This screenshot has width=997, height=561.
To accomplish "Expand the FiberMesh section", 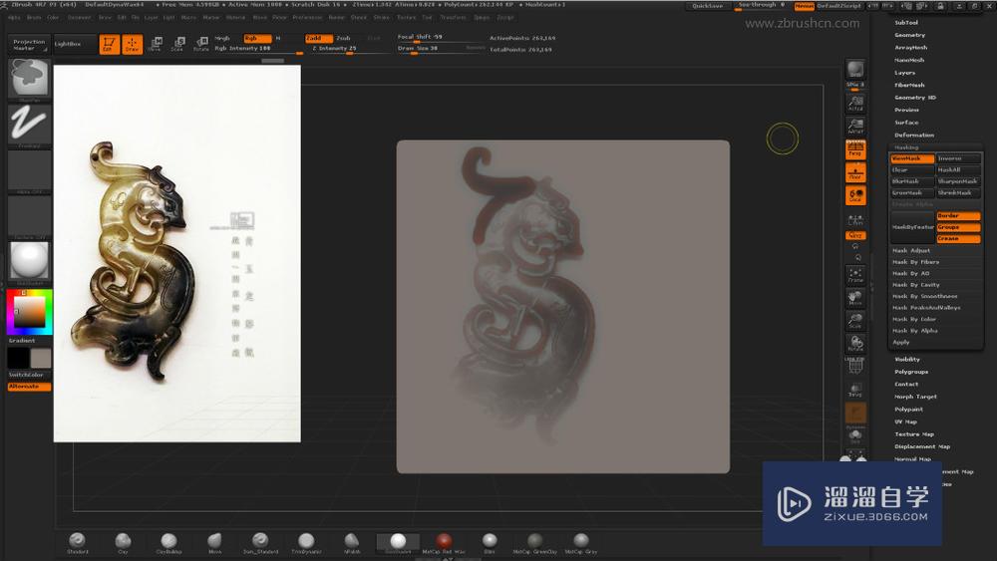I will point(909,85).
